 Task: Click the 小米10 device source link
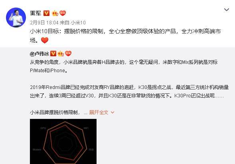[78, 23]
